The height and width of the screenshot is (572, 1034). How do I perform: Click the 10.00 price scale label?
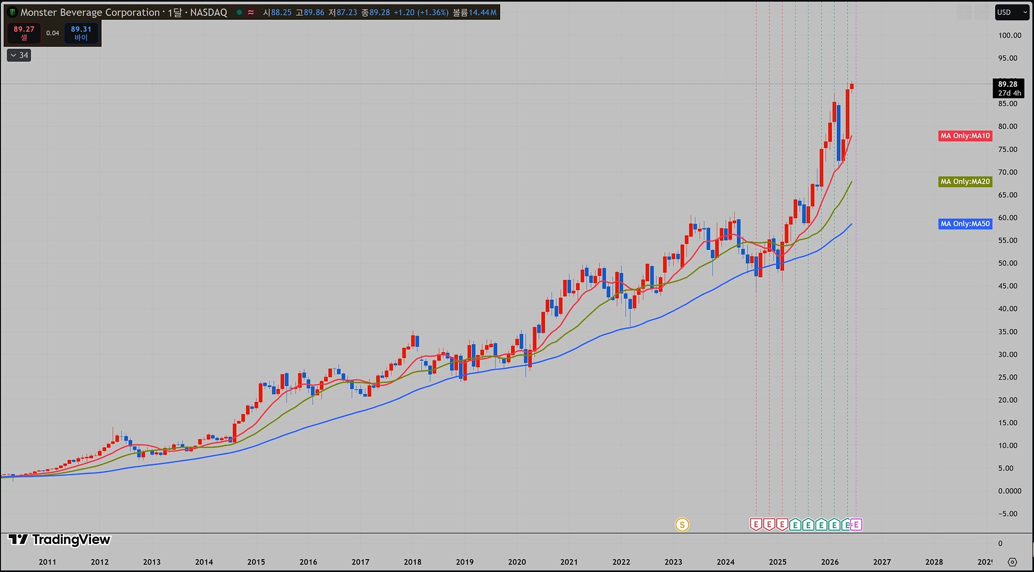(x=1008, y=445)
